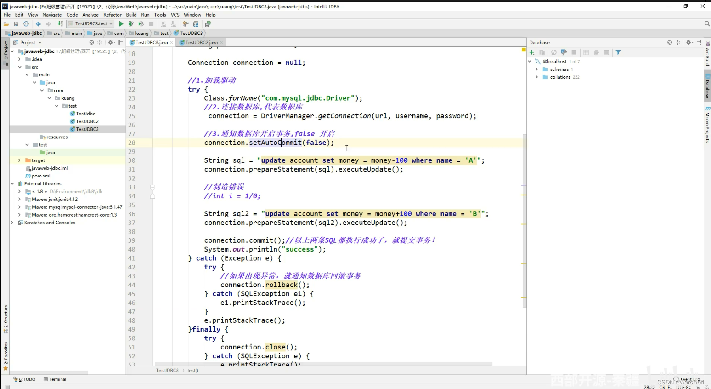Viewport: 711px width, 389px height.
Task: Click the editor vertical scrollbar thumb
Action: (524, 221)
